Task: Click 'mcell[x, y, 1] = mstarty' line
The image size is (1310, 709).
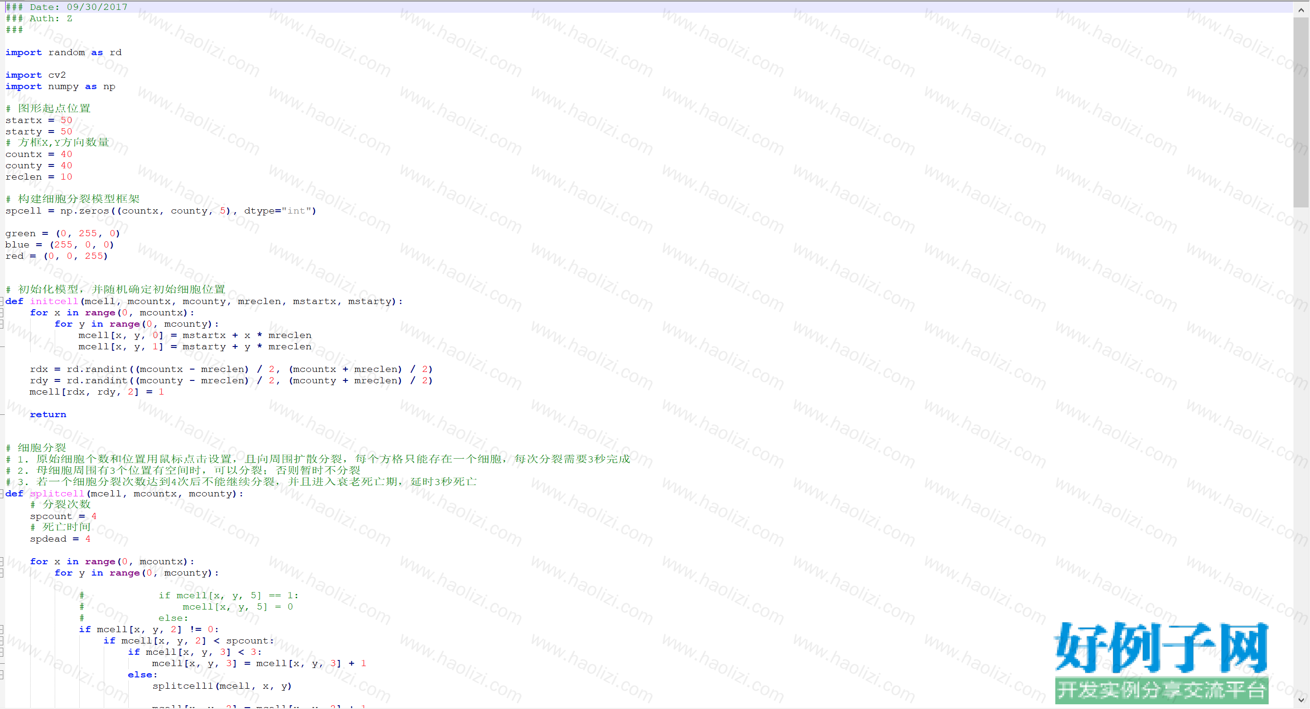Action: tap(195, 346)
